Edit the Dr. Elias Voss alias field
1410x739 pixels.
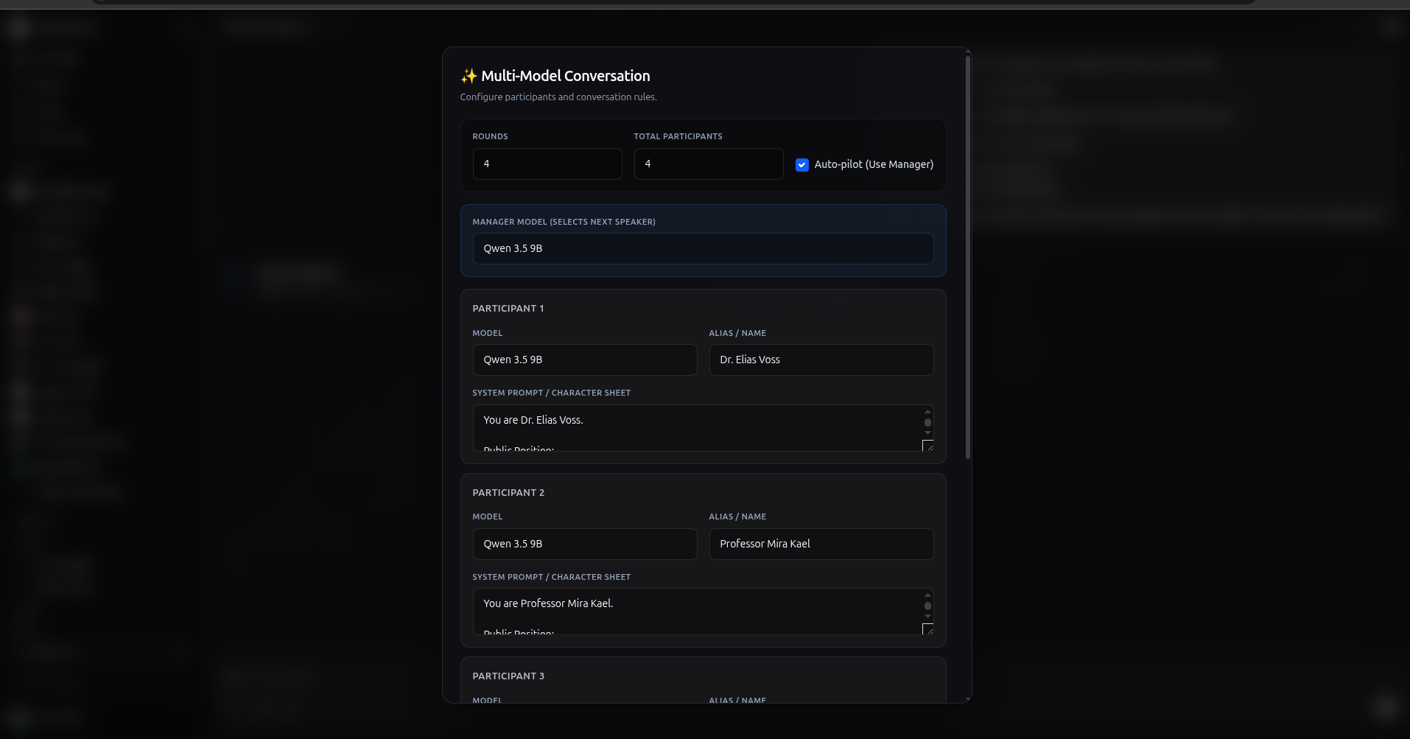(821, 360)
